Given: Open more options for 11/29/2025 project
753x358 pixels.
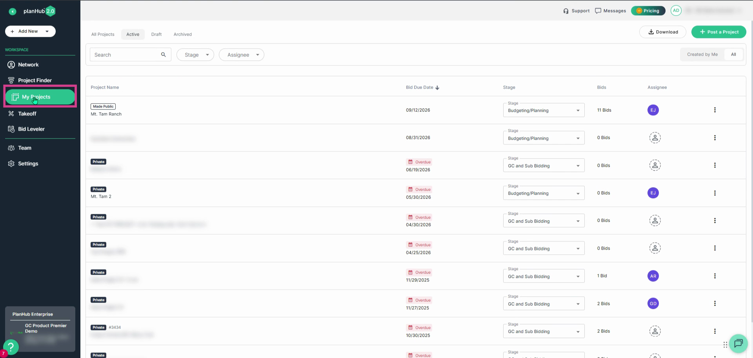Looking at the screenshot, I should (715, 276).
